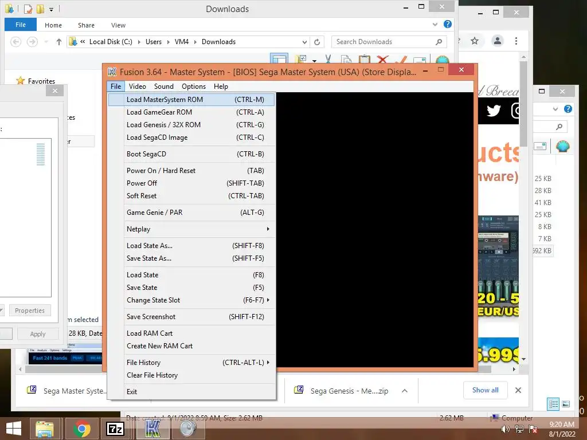Viewport: 587px width, 440px height.
Task: Go up one folder level
Action: (59, 41)
